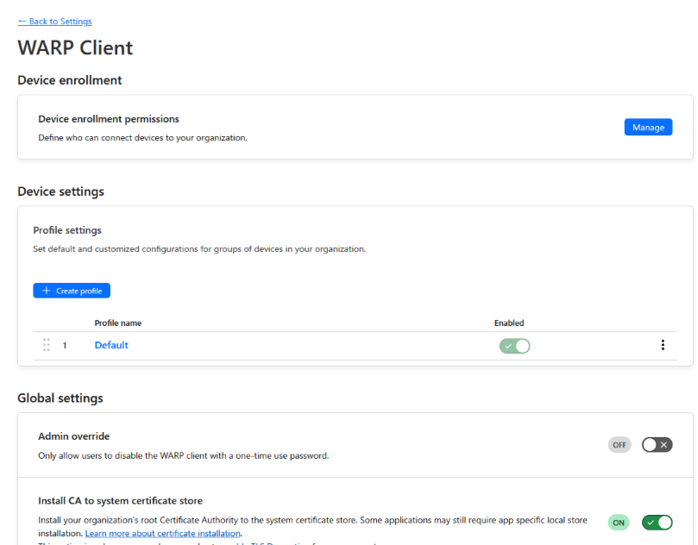This screenshot has width=698, height=545.
Task: Toggle the Default profile enabled switch
Action: 514,346
